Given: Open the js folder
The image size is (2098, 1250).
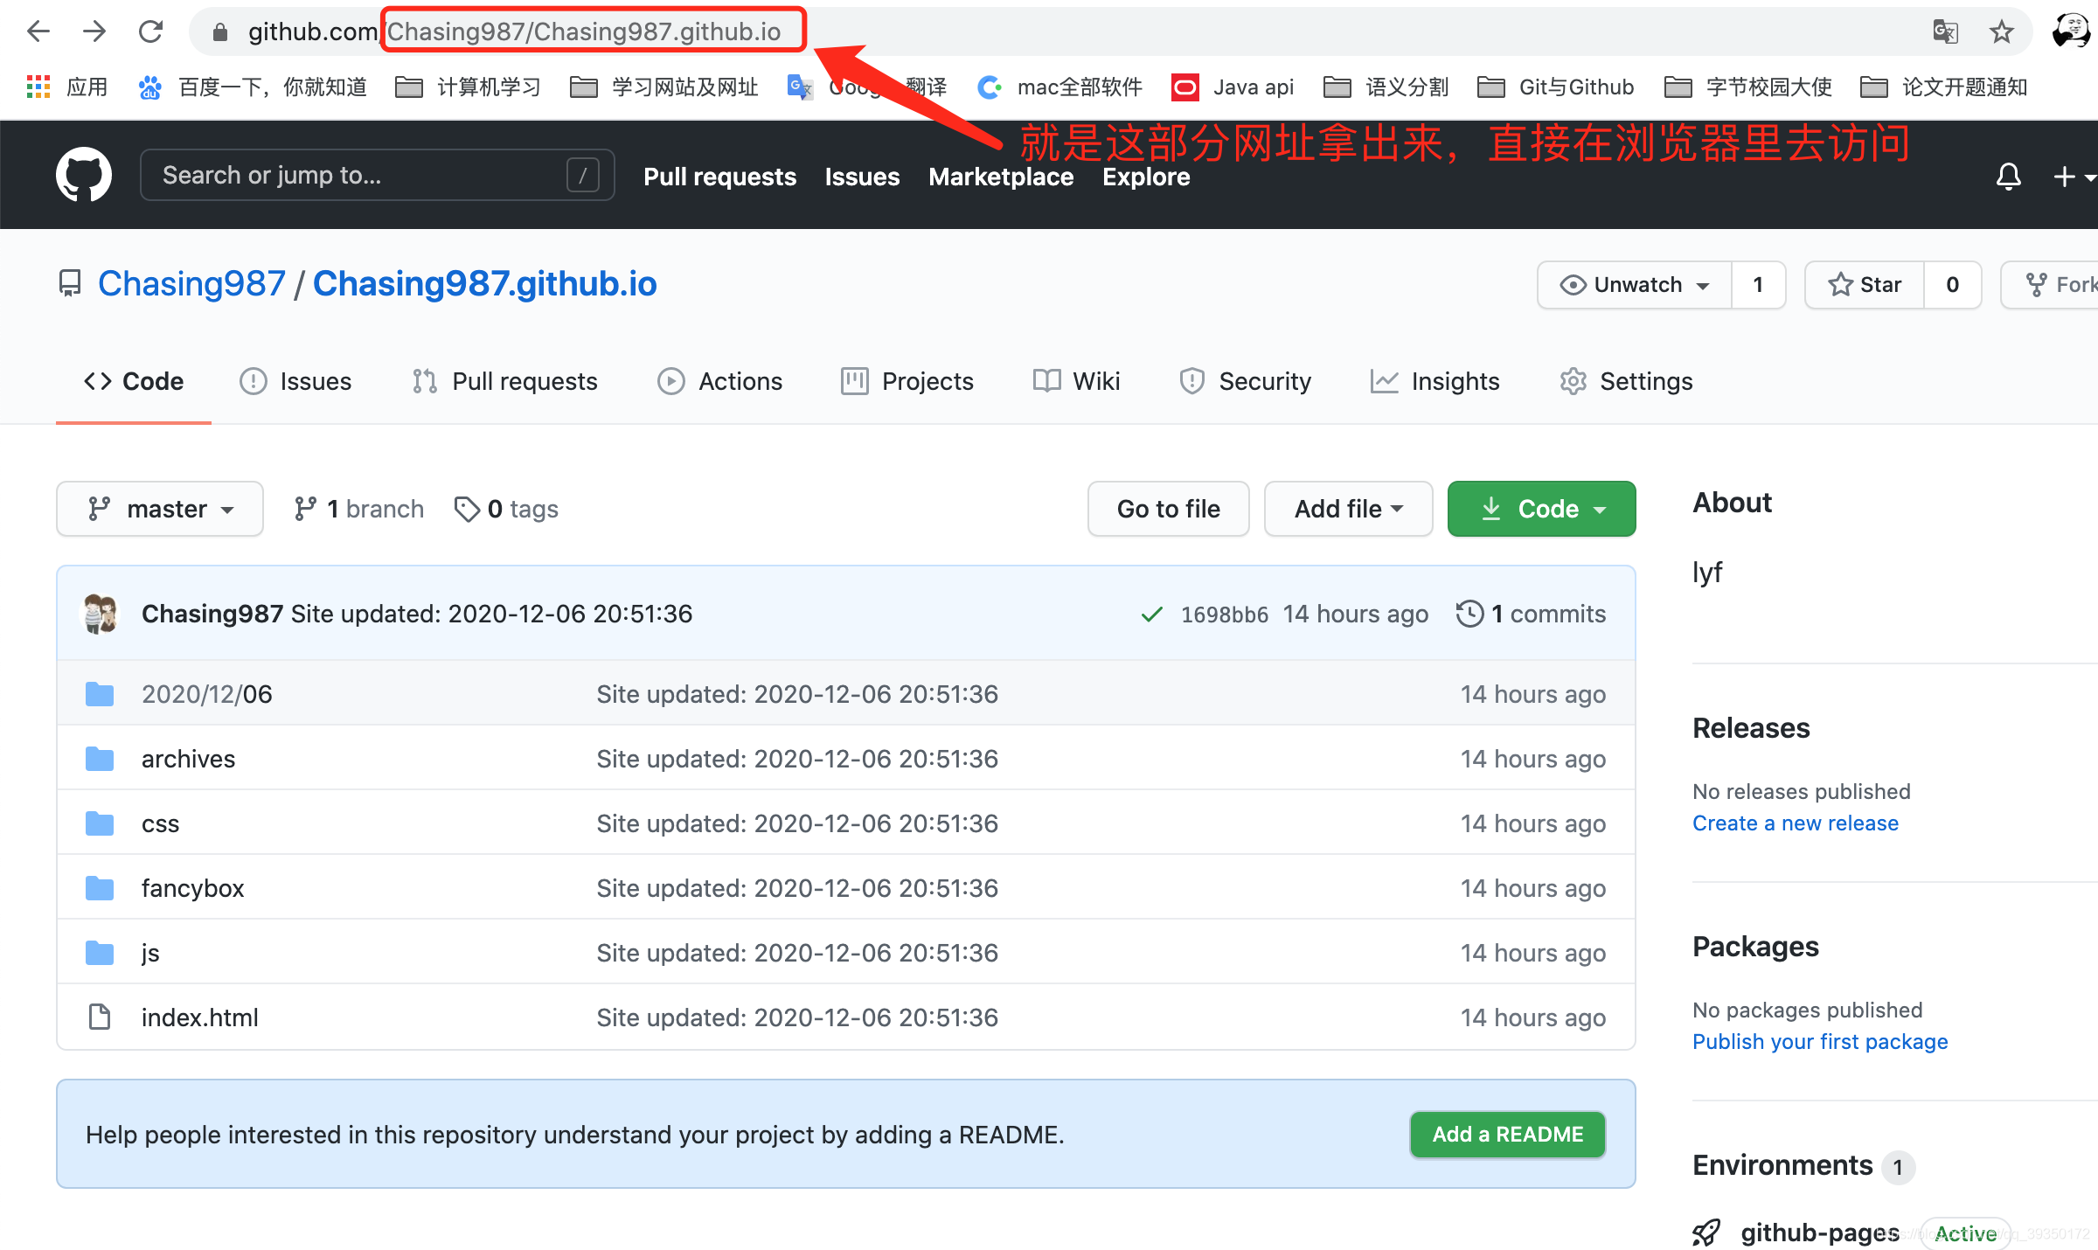Looking at the screenshot, I should pyautogui.click(x=150, y=953).
